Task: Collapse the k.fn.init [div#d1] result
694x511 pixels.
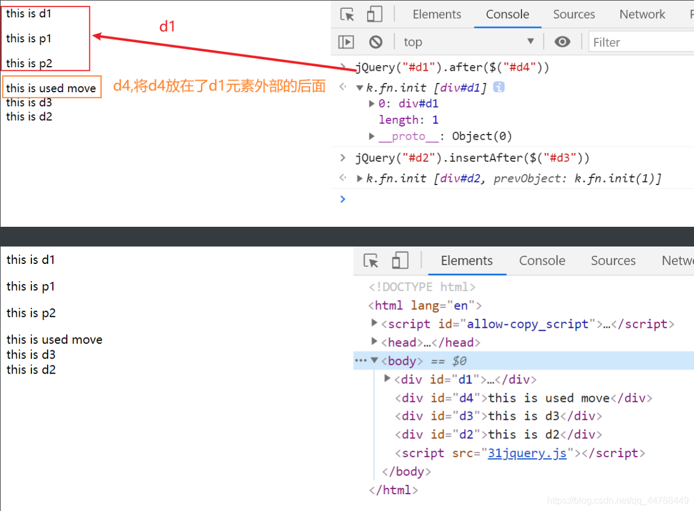Action: point(359,88)
